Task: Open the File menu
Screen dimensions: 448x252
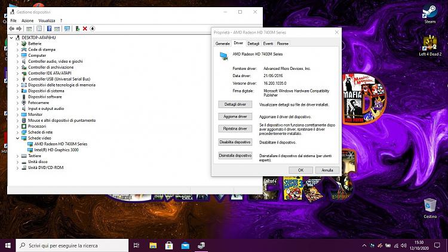Action: click(13, 20)
